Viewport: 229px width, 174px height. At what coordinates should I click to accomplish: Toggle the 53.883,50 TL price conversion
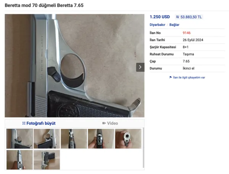[189, 17]
